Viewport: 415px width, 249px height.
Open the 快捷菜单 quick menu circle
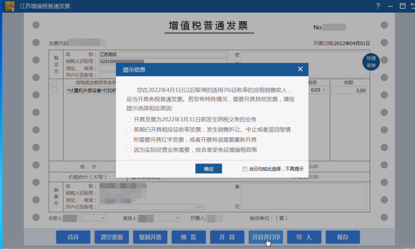[x=371, y=61]
